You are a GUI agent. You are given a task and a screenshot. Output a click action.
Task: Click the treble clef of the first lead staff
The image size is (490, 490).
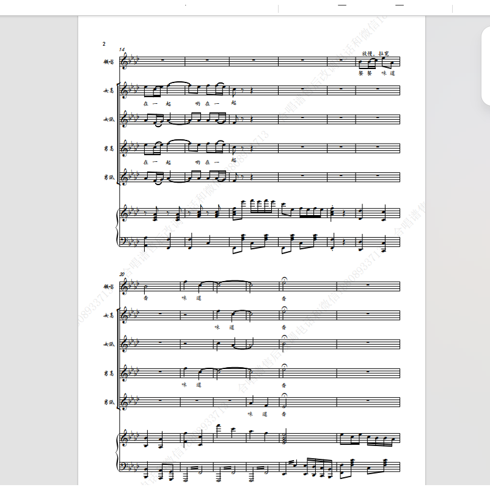point(125,62)
